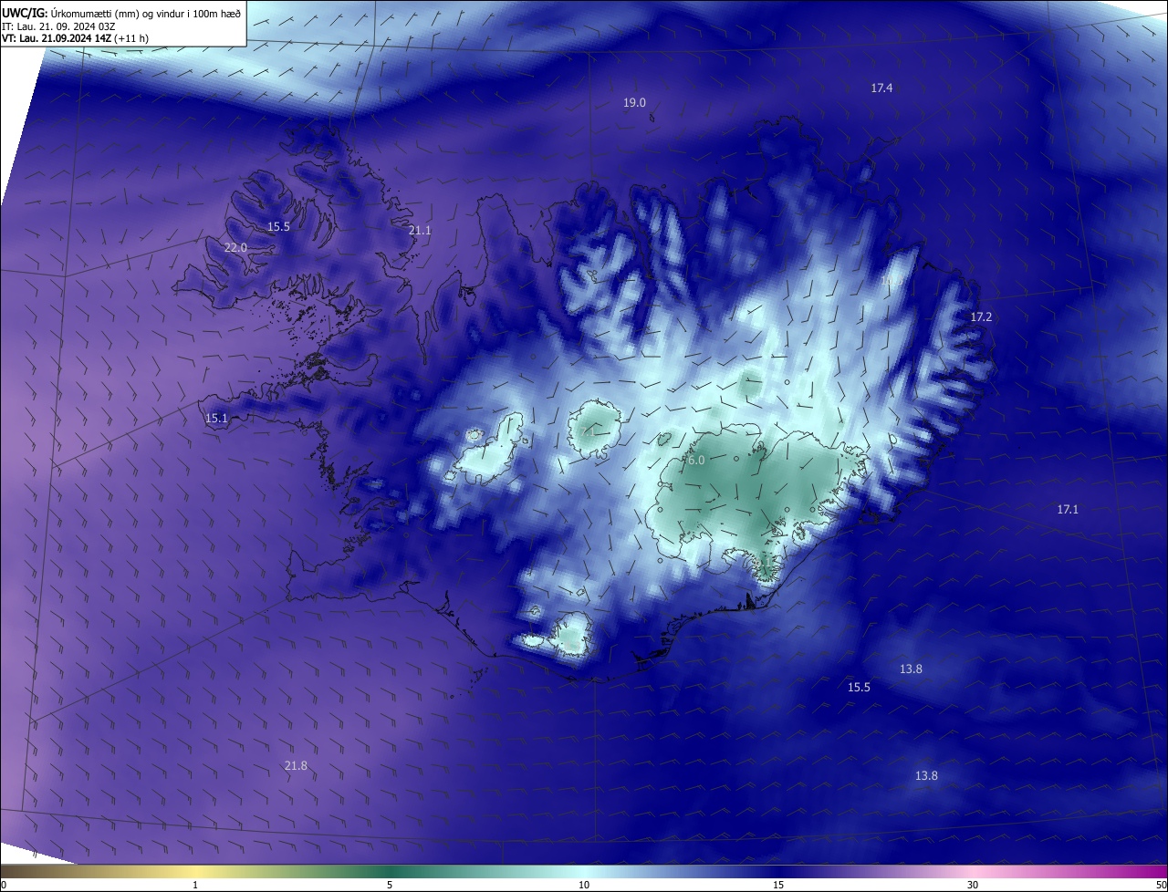
Task: Click the 13.8 value next to the 15.5 label
Action: (x=911, y=669)
